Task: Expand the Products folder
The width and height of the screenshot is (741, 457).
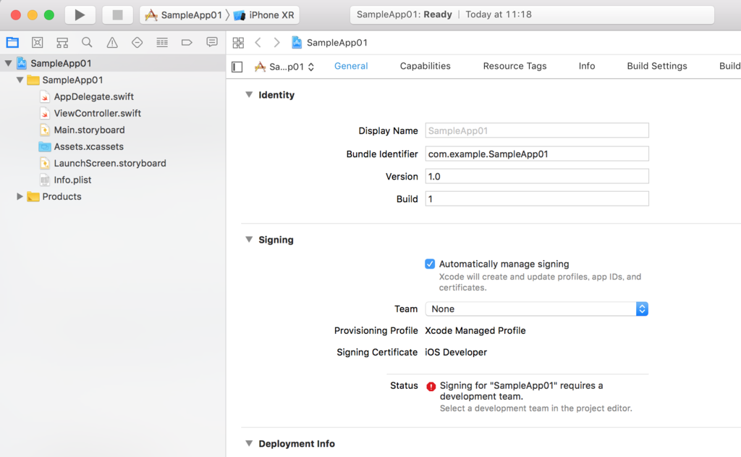Action: (x=20, y=196)
